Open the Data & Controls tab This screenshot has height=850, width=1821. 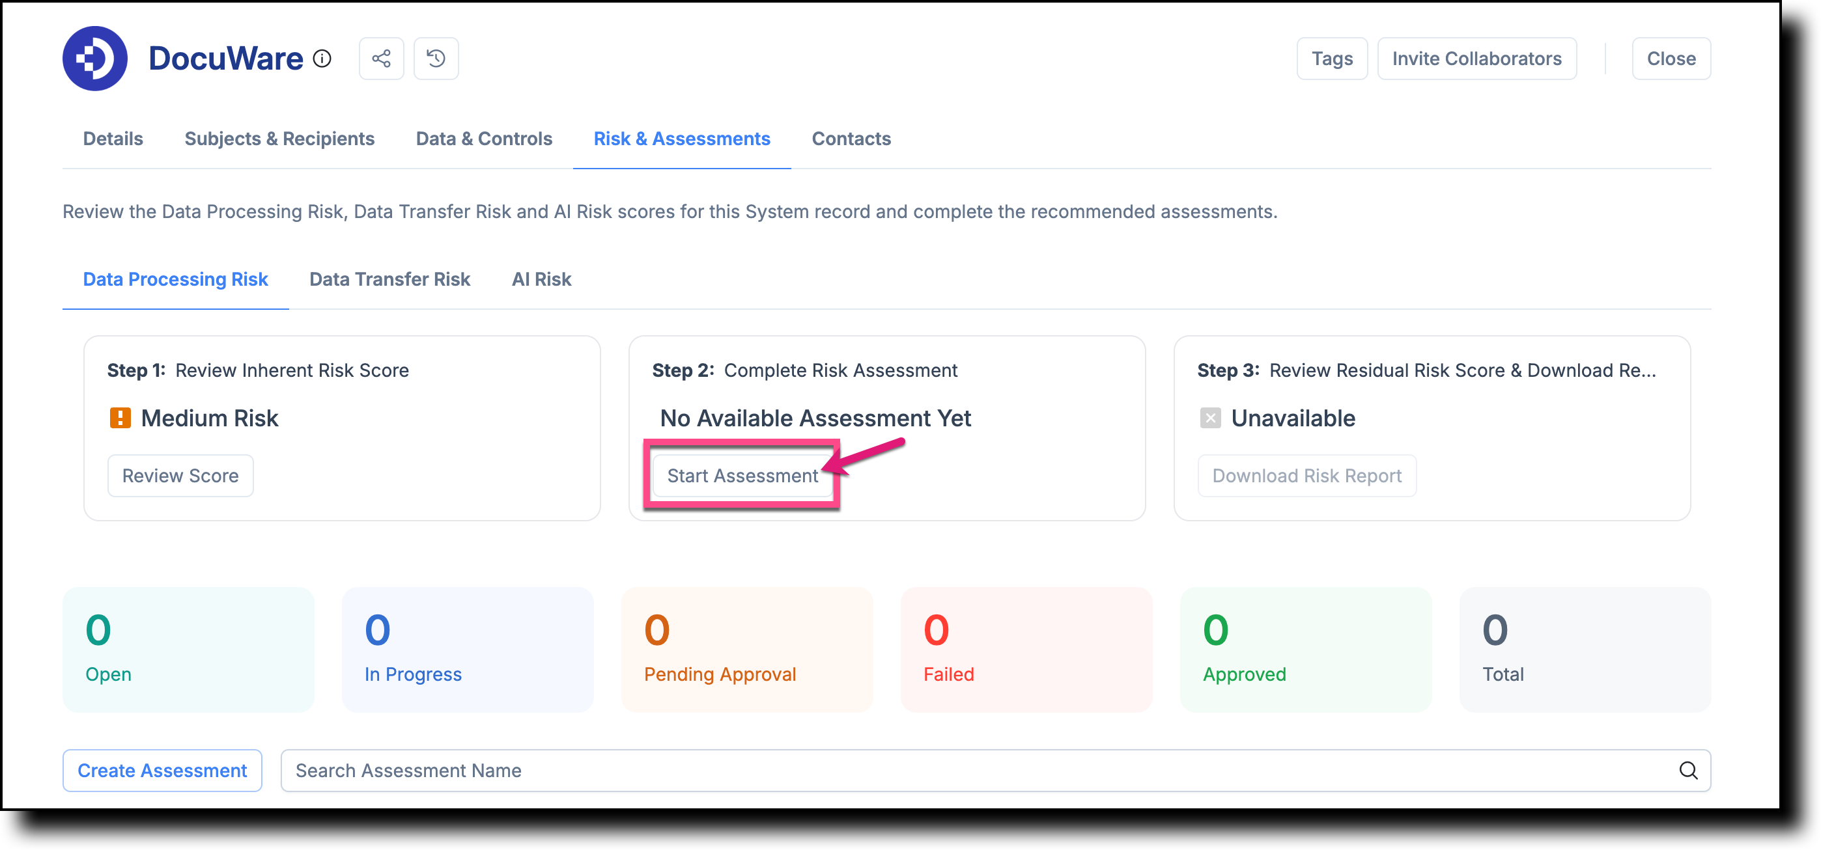click(485, 139)
